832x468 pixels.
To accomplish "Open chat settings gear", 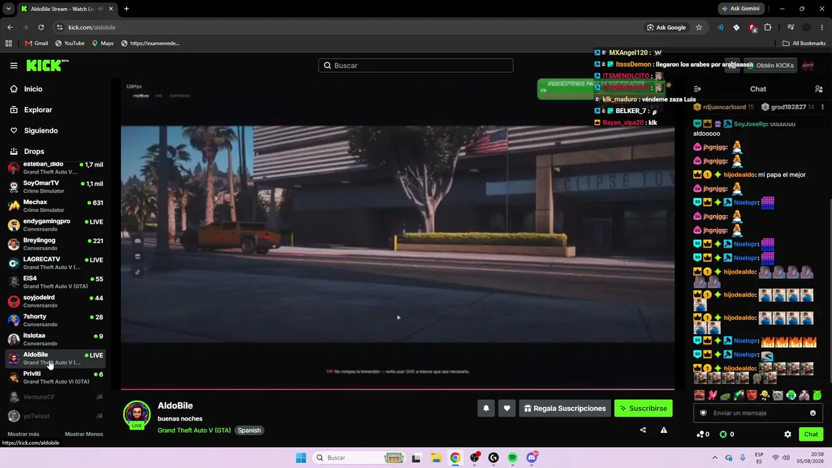I will tap(788, 434).
